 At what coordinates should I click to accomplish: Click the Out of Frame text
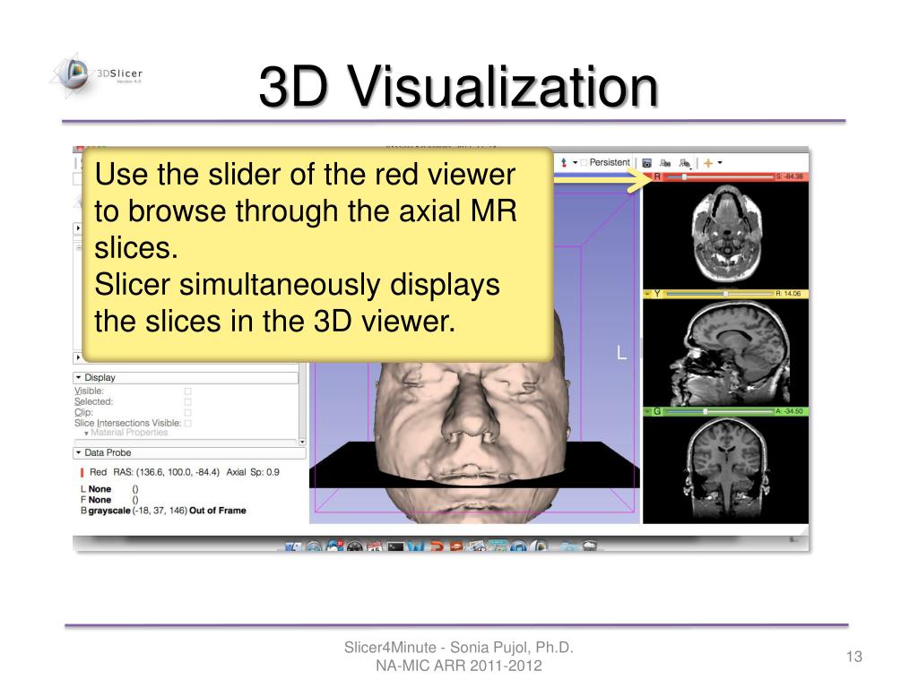tap(218, 511)
